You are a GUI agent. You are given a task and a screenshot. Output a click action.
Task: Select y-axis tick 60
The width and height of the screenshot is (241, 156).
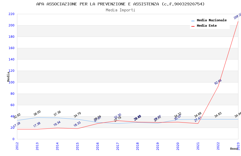point(12,105)
